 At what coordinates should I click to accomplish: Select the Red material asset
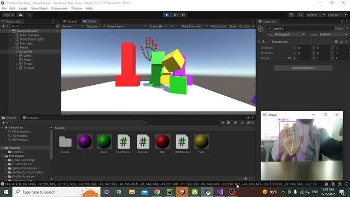pyautogui.click(x=162, y=143)
